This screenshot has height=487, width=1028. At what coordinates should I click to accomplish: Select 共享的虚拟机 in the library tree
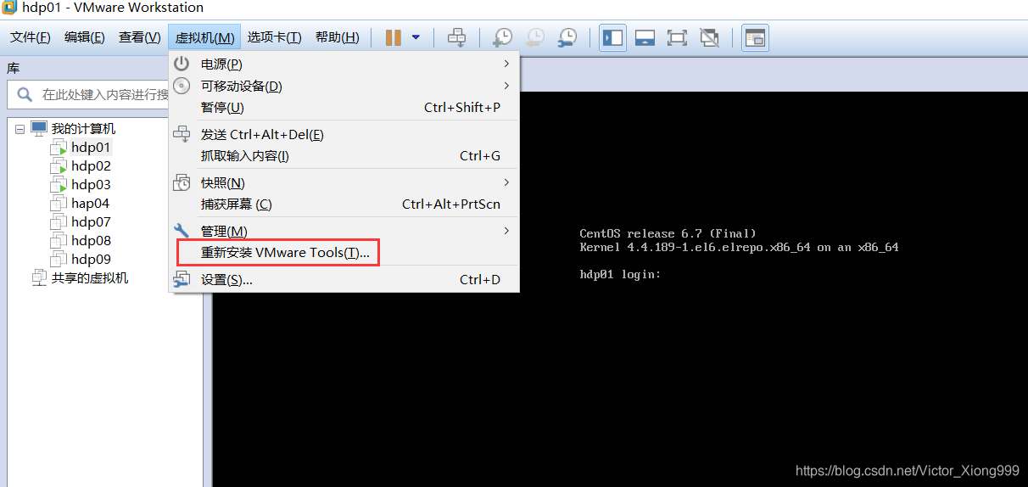click(x=90, y=278)
